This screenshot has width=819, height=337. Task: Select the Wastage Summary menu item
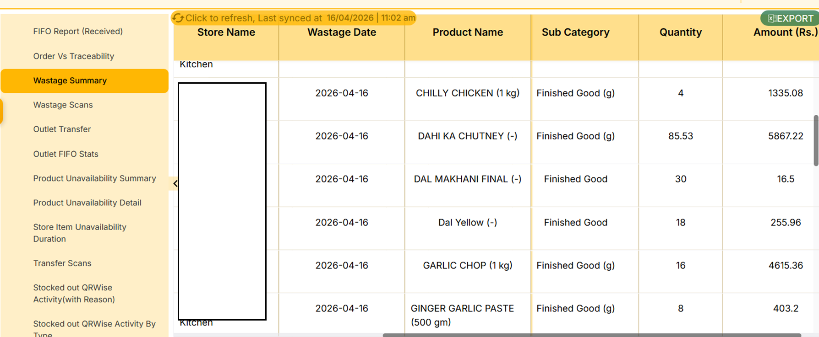[x=70, y=80]
